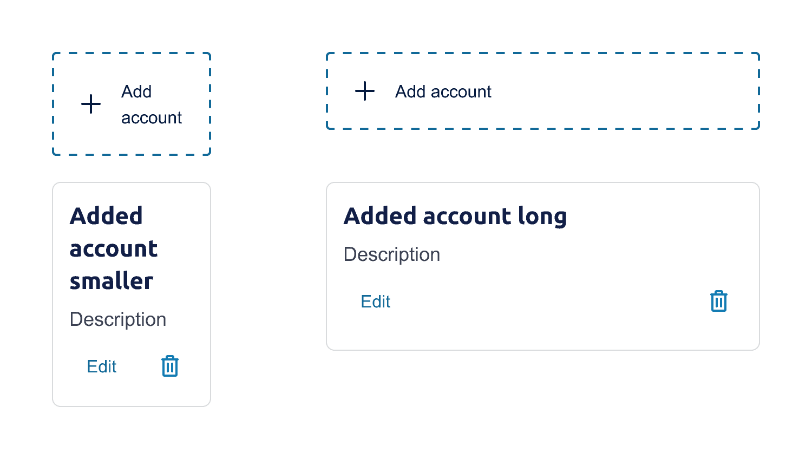Click the Add account label in the wide button
Viewport: 812px width, 459px height.
pos(442,91)
